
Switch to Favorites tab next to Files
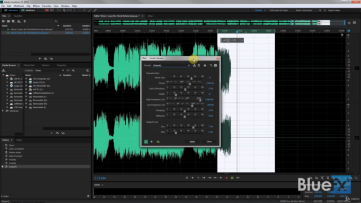click(18, 16)
